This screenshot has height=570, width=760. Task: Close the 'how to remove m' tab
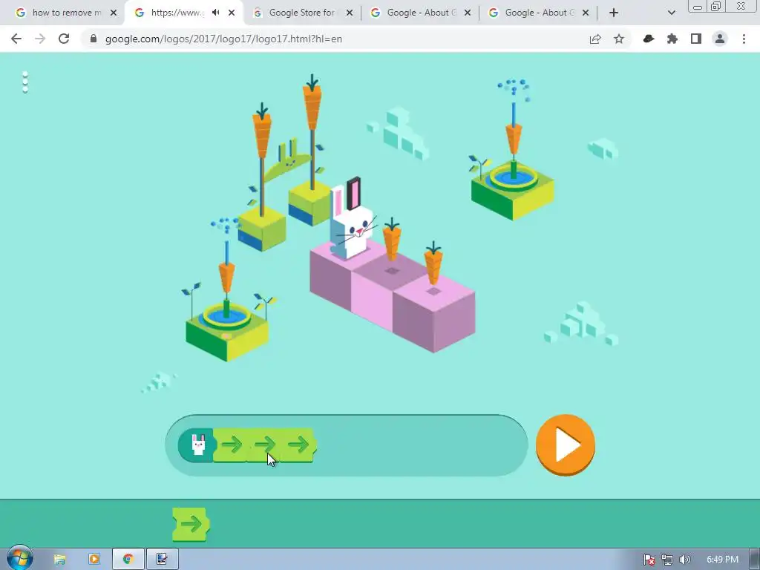pyautogui.click(x=114, y=13)
